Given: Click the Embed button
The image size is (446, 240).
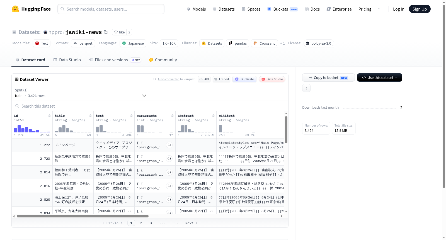Looking at the screenshot, I should point(221,79).
